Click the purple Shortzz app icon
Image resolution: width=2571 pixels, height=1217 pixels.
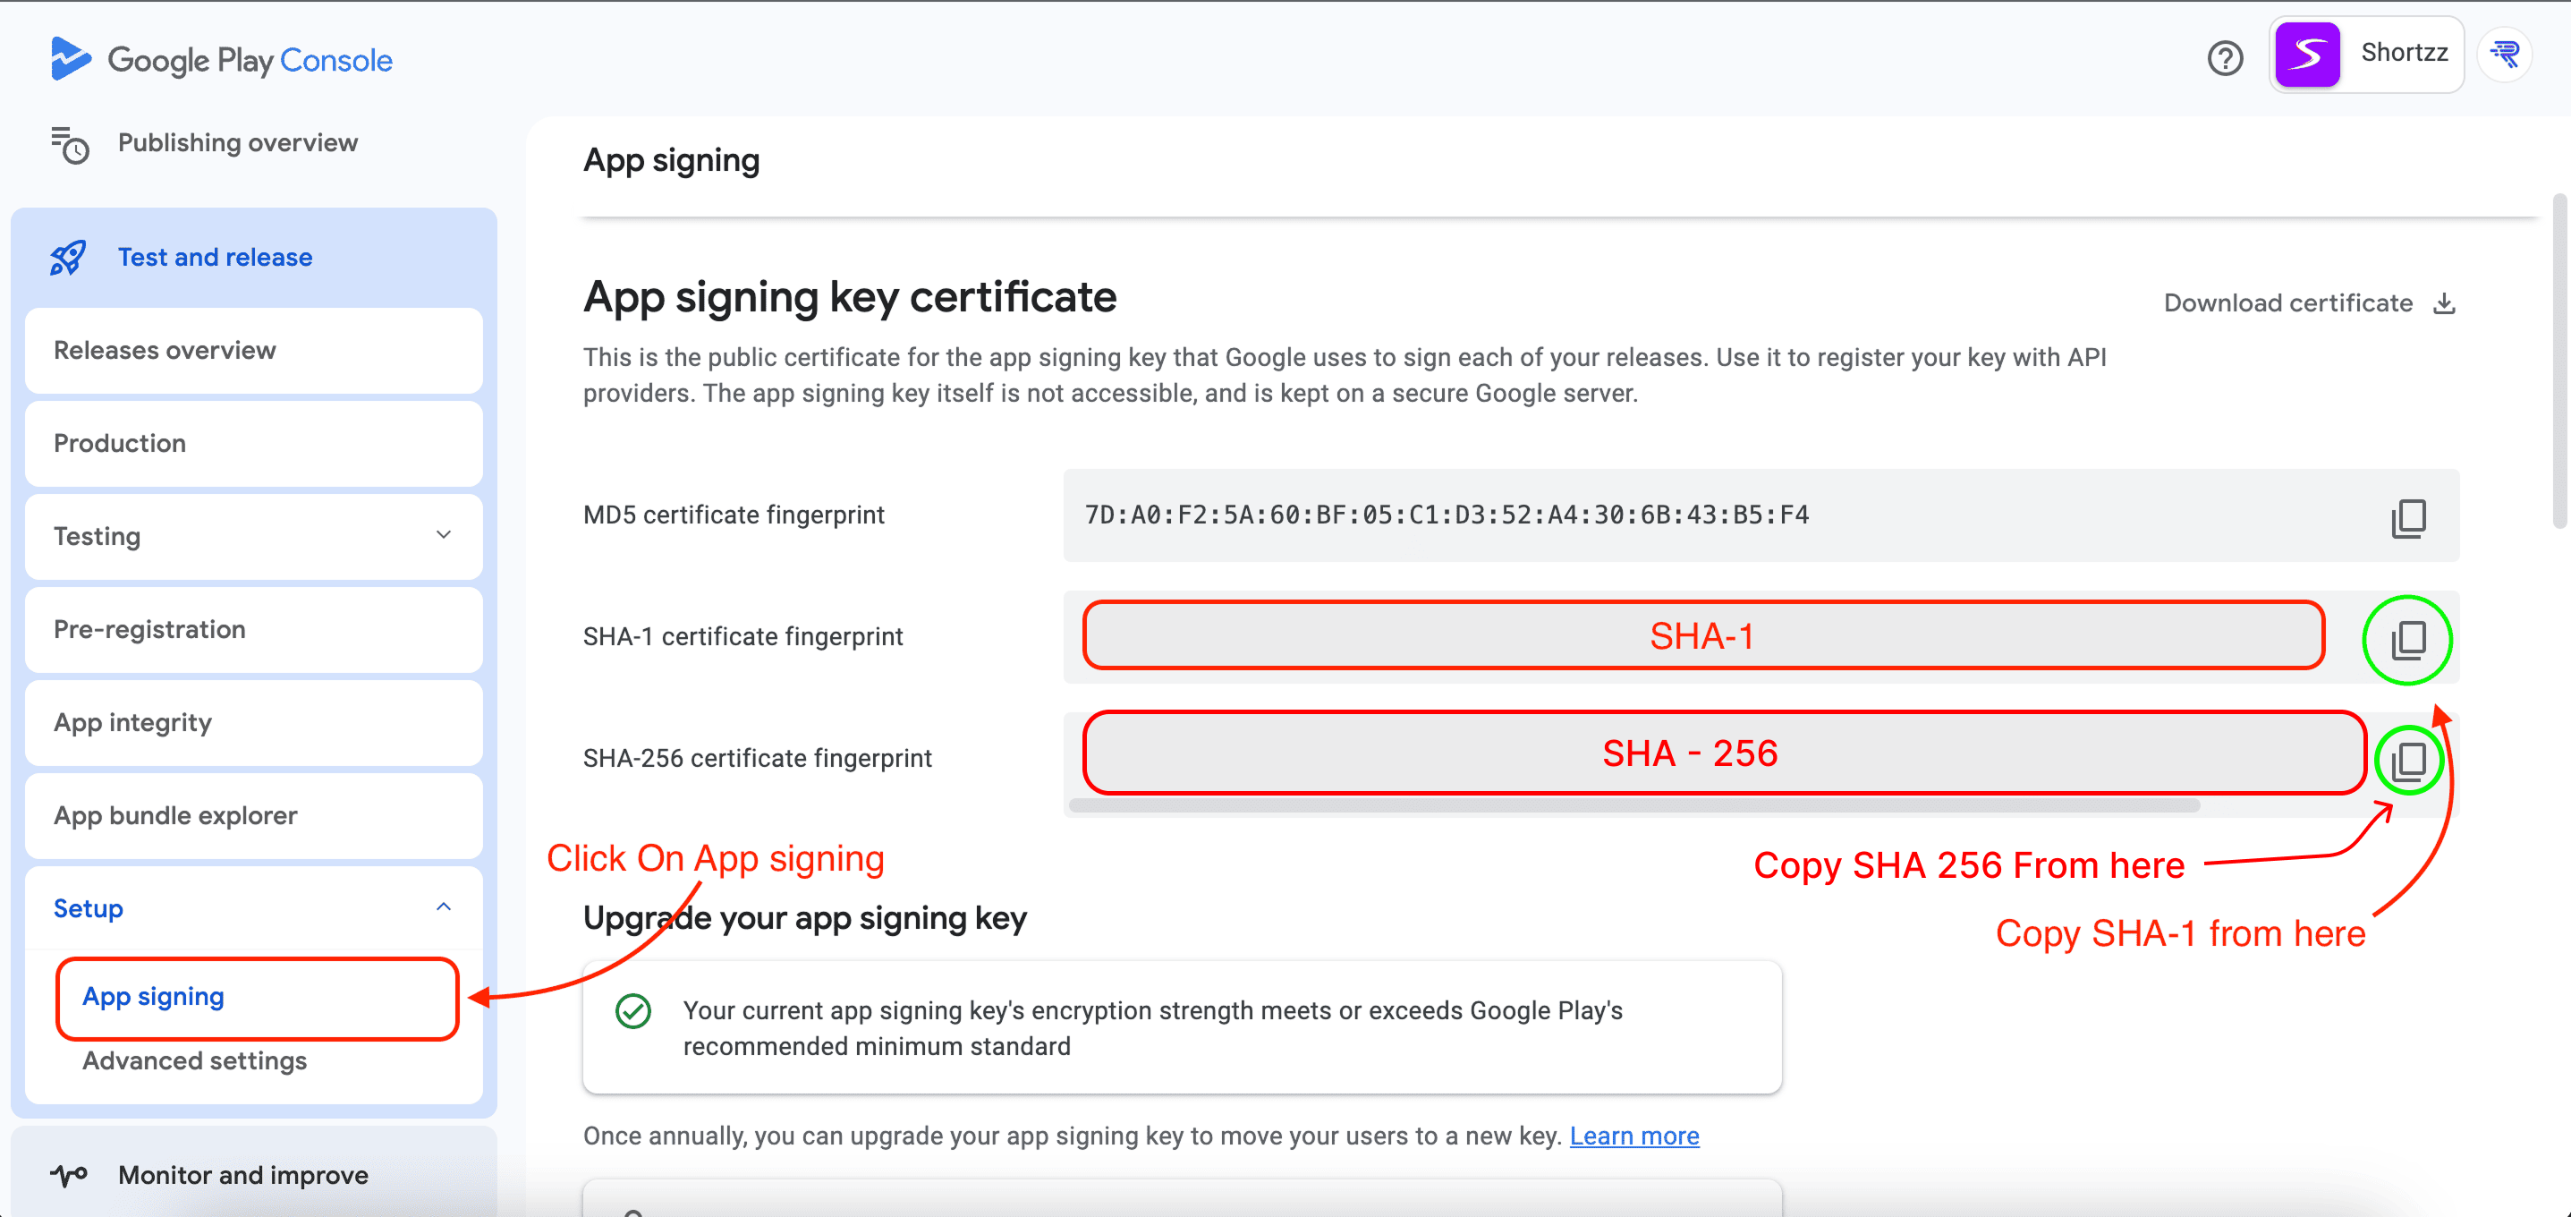coord(2306,55)
